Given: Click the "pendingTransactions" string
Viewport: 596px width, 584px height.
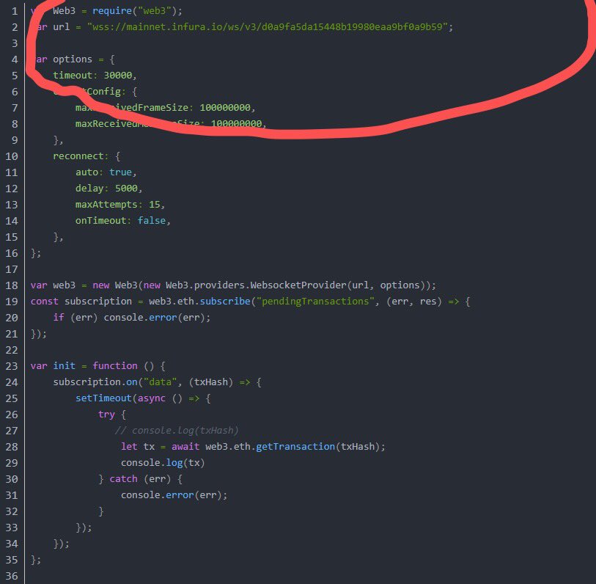Looking at the screenshot, I should click(x=315, y=302).
